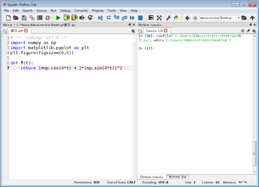The height and width of the screenshot is (187, 259).
Task: Select the Console 1/A tab
Action: 154,30
